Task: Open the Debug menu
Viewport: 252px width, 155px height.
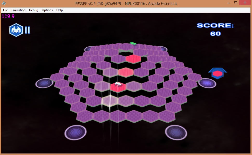Action: (x=33, y=10)
